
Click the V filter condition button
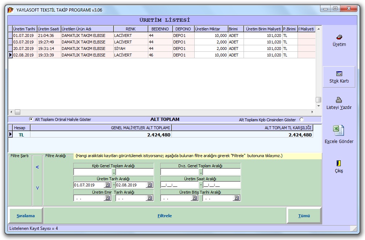(x=37, y=188)
